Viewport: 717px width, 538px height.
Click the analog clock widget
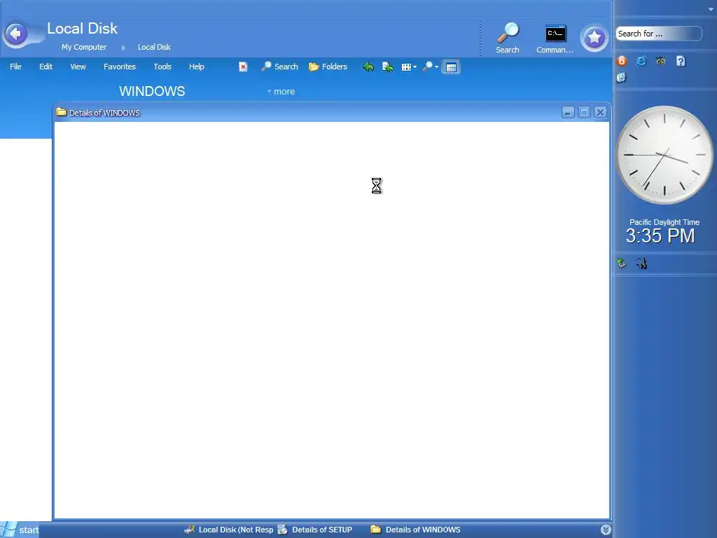coord(664,155)
